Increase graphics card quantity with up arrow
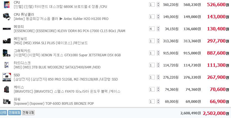 click(x=158, y=52)
